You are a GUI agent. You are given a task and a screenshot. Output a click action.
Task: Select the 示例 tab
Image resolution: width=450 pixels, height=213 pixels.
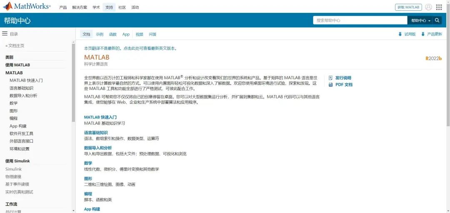coord(100,34)
